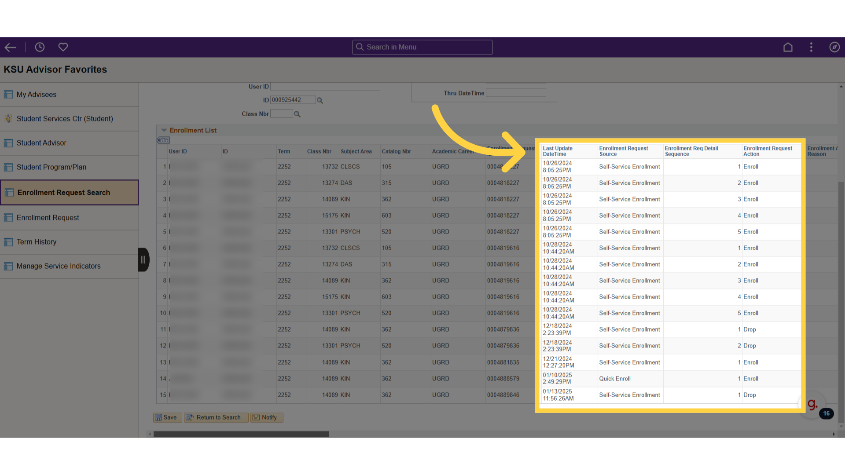Click the Class Nbr lookup magnifier
The height and width of the screenshot is (475, 845).
pos(297,114)
